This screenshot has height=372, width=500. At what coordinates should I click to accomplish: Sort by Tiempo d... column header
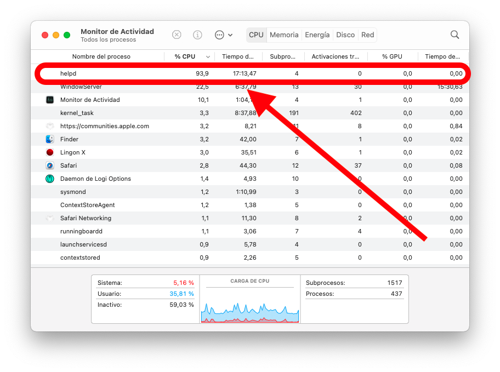[x=238, y=56]
